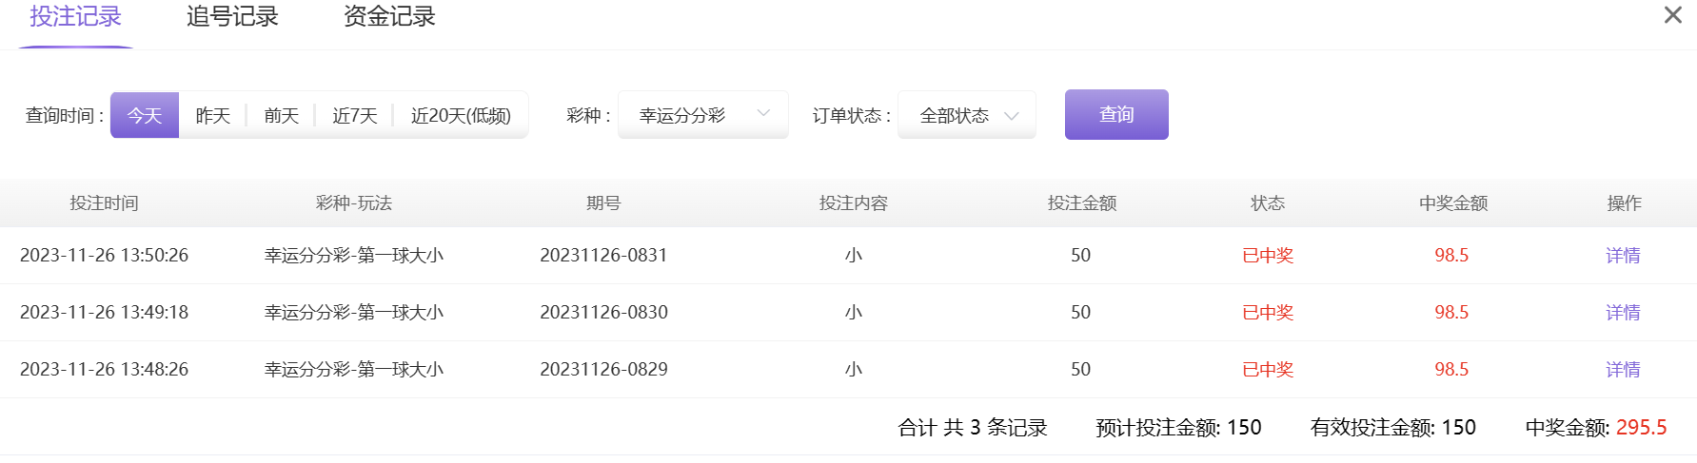Click the 期号 column header
The image size is (1697, 463).
pos(603,203)
